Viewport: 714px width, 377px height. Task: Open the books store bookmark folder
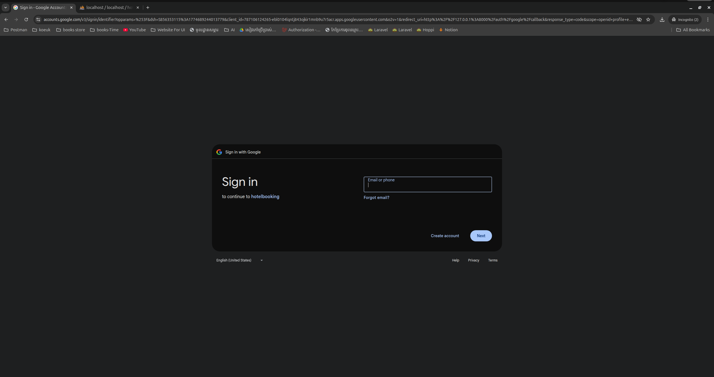coord(71,30)
